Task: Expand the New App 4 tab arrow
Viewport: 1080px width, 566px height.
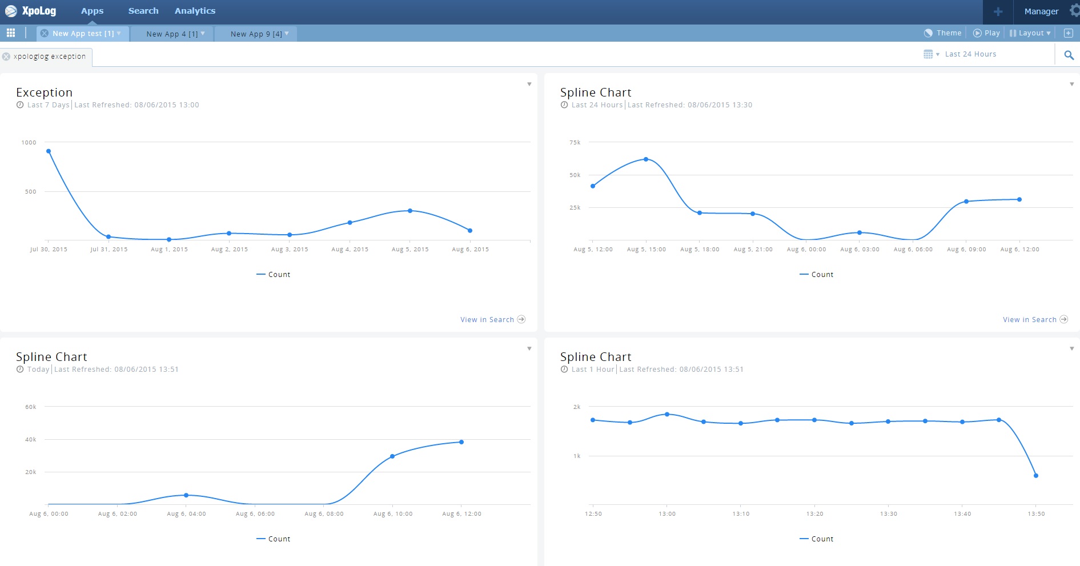Action: click(x=203, y=34)
